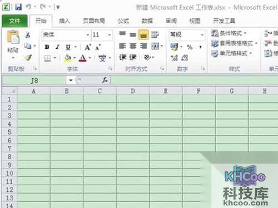Click the accounting currency format icon

coord(174,47)
